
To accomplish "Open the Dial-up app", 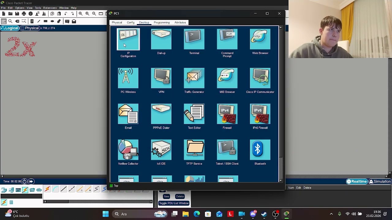I will pos(161,39).
